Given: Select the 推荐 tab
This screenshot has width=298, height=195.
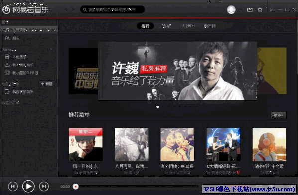Looking at the screenshot, I should tap(145, 26).
